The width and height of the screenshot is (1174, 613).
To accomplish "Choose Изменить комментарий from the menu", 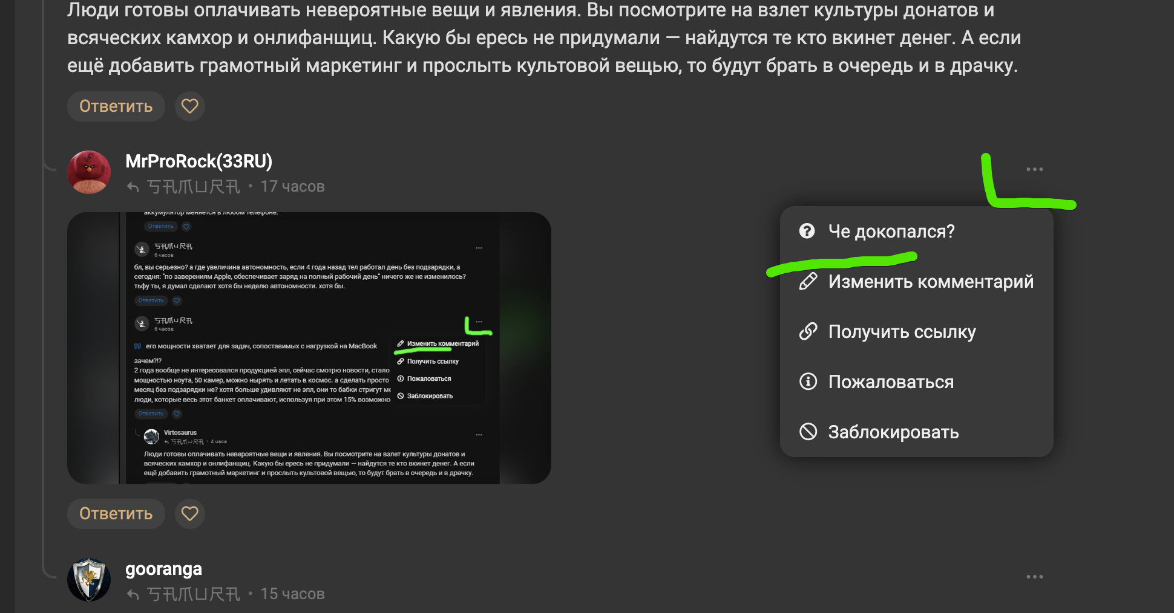I will point(916,281).
